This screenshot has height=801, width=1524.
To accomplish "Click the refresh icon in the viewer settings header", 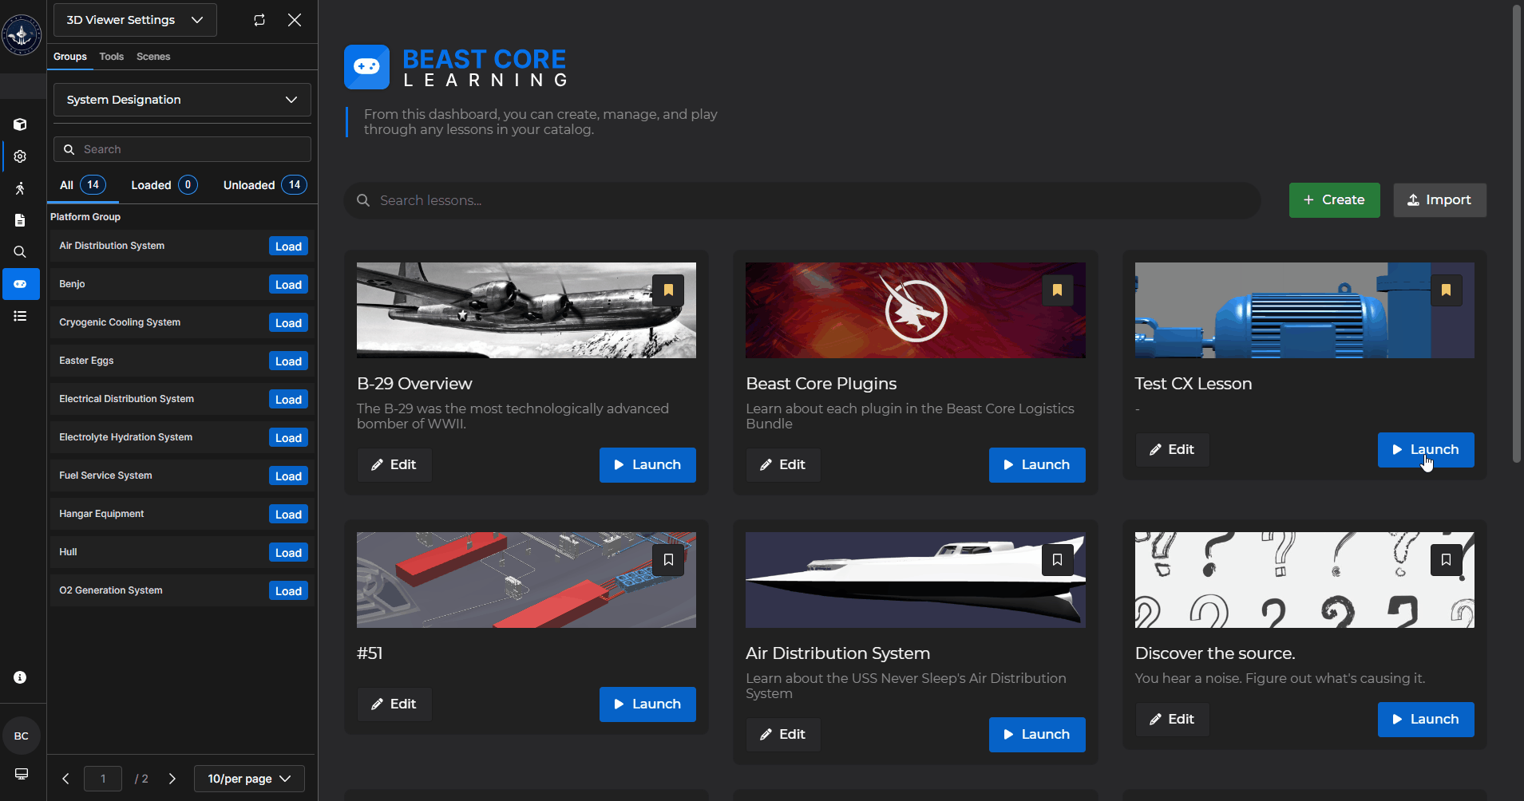I will coord(259,20).
